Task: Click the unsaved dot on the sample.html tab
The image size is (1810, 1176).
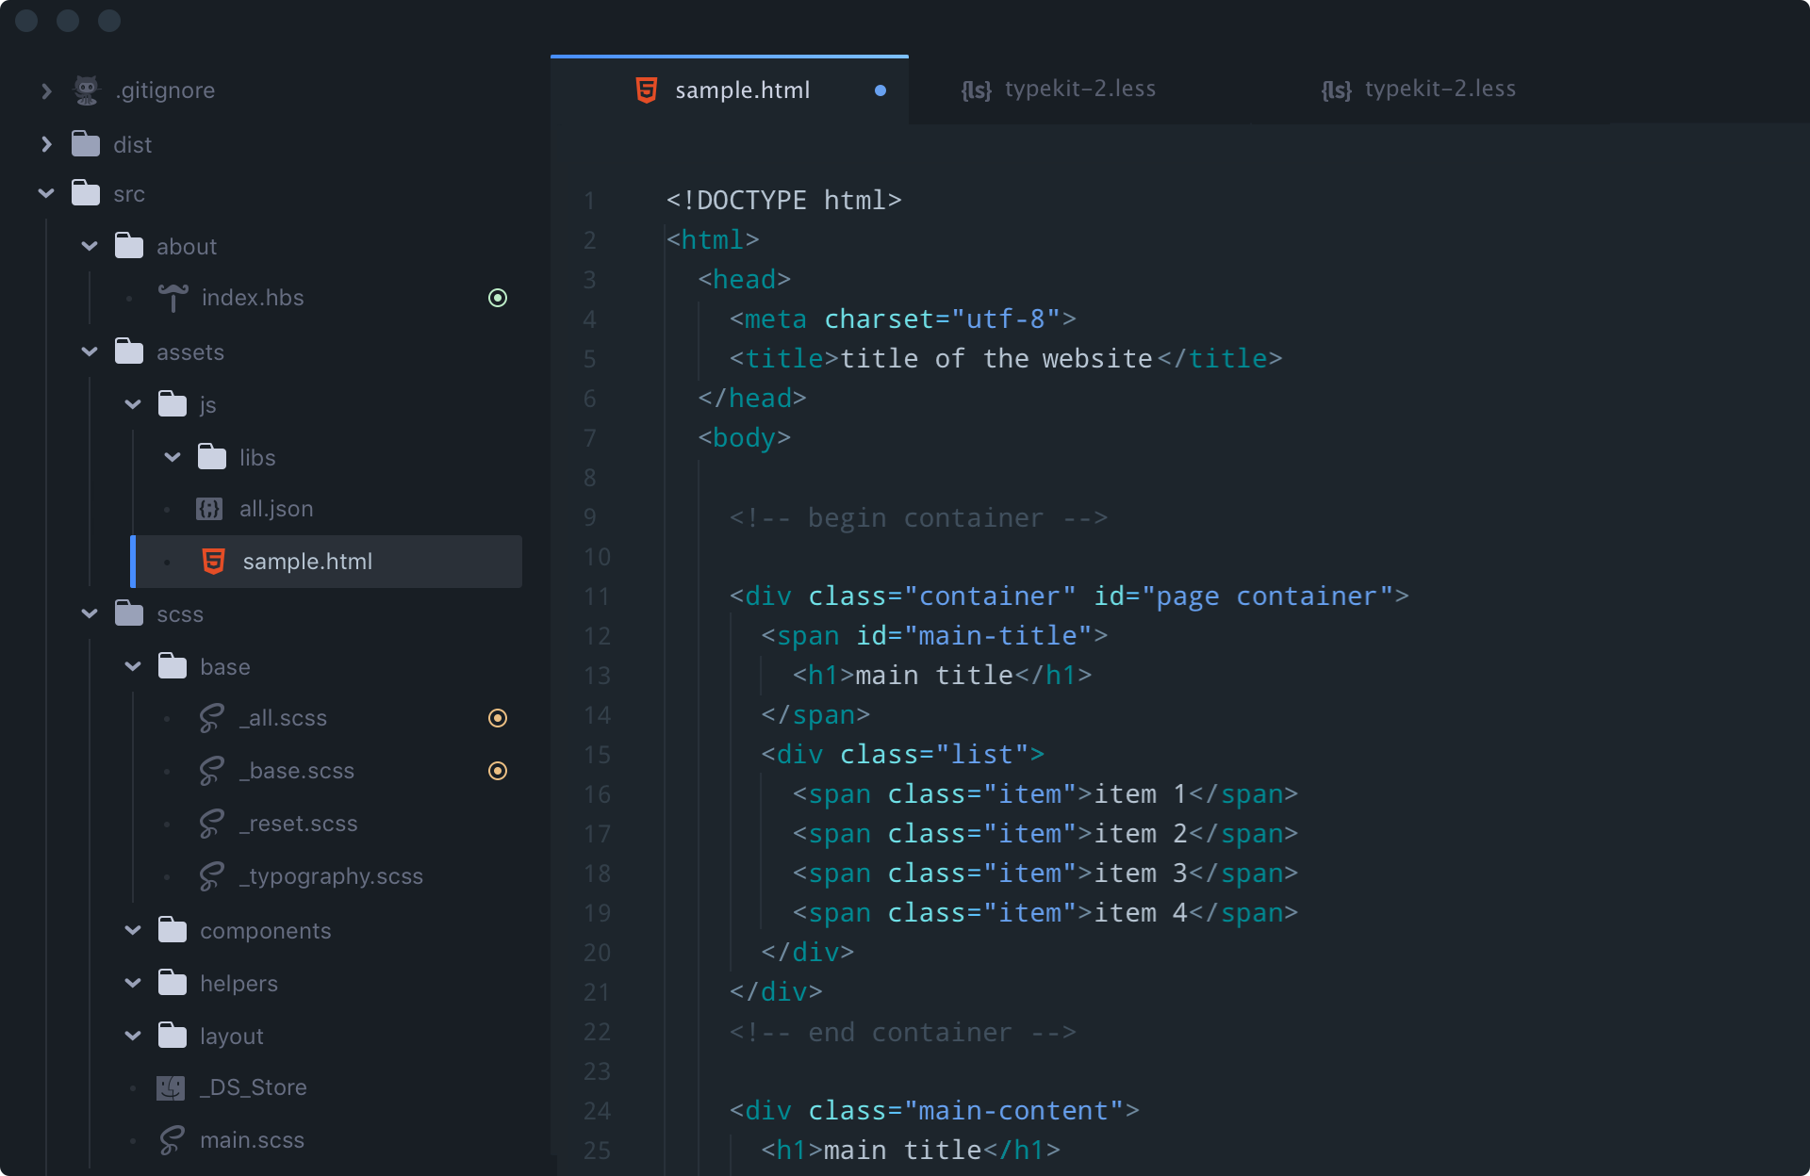Action: (x=880, y=90)
